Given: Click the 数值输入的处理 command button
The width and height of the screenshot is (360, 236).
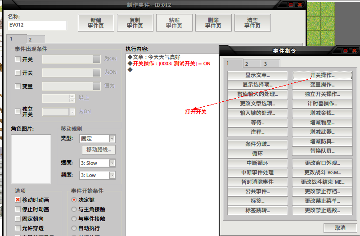Looking at the screenshot, I should (x=257, y=94).
